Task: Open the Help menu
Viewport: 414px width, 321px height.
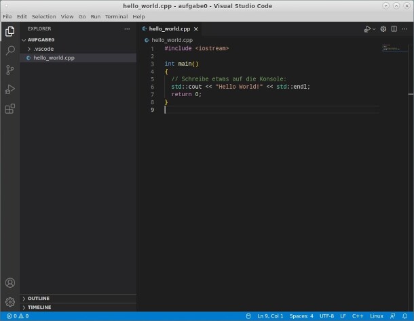Action: 138,17
